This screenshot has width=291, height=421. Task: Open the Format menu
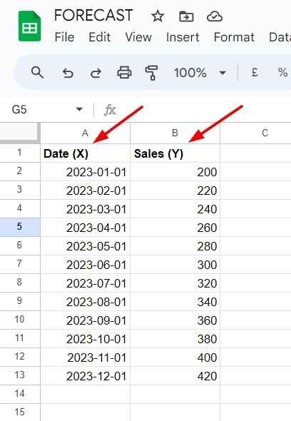234,37
